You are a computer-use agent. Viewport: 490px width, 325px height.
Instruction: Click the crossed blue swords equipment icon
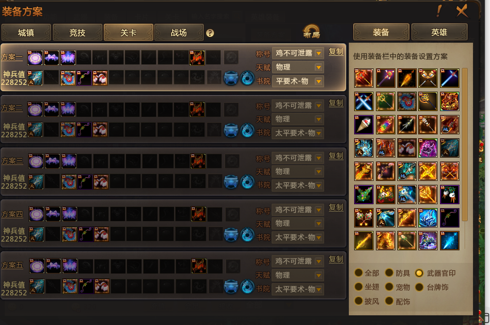(x=364, y=101)
